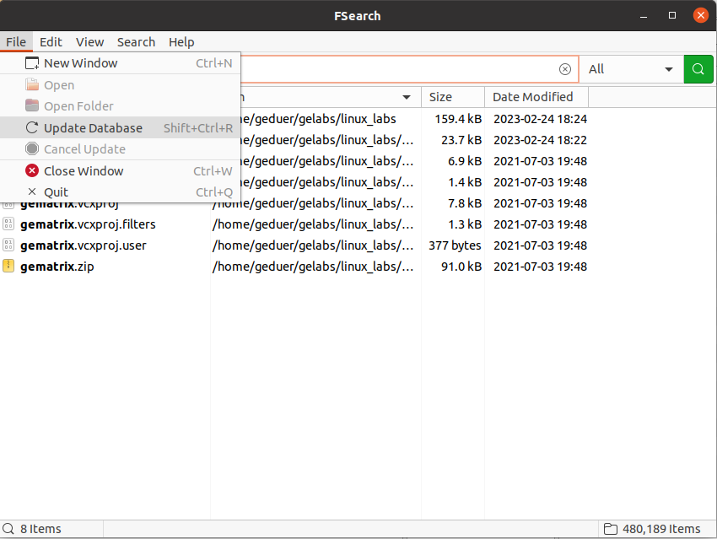Click the path ending in linux_labs without ellipsis
This screenshot has height=539, width=717.
pos(318,119)
